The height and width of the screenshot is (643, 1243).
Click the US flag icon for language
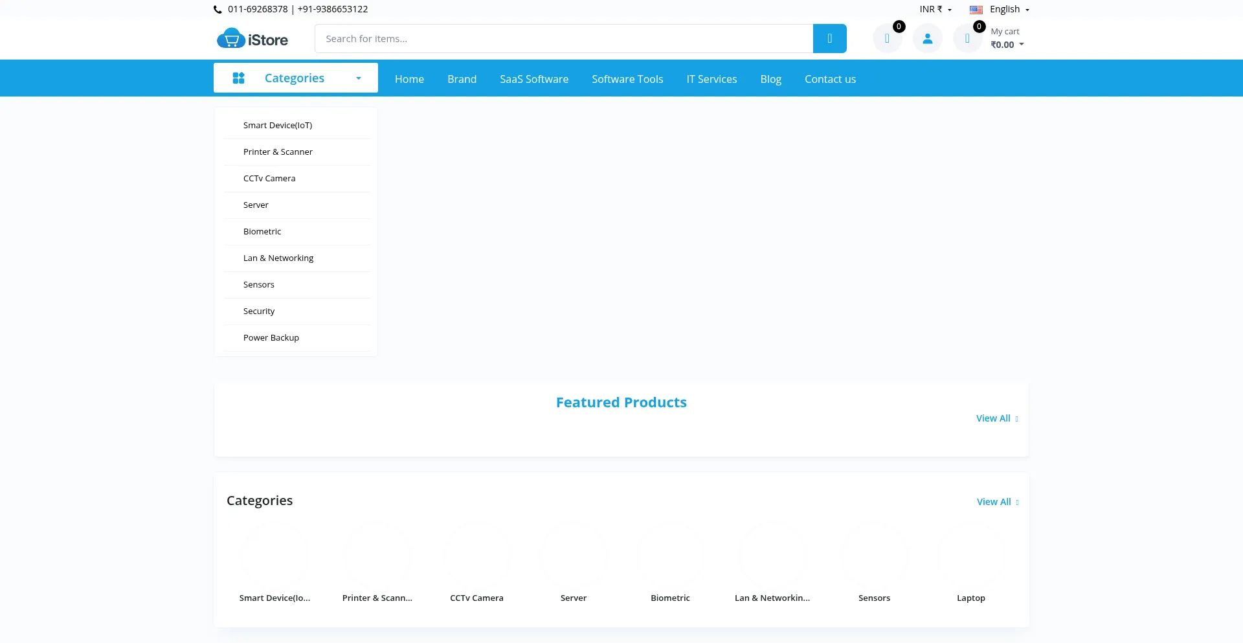click(976, 9)
